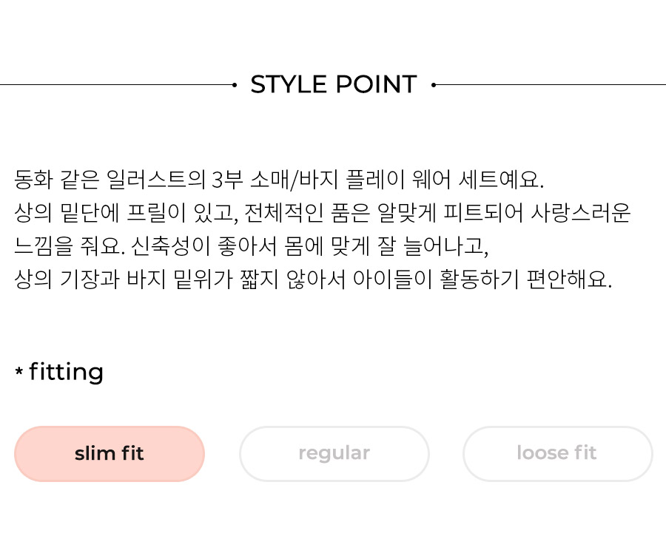Click the divider line right of the heading

pyautogui.click(x=551, y=85)
